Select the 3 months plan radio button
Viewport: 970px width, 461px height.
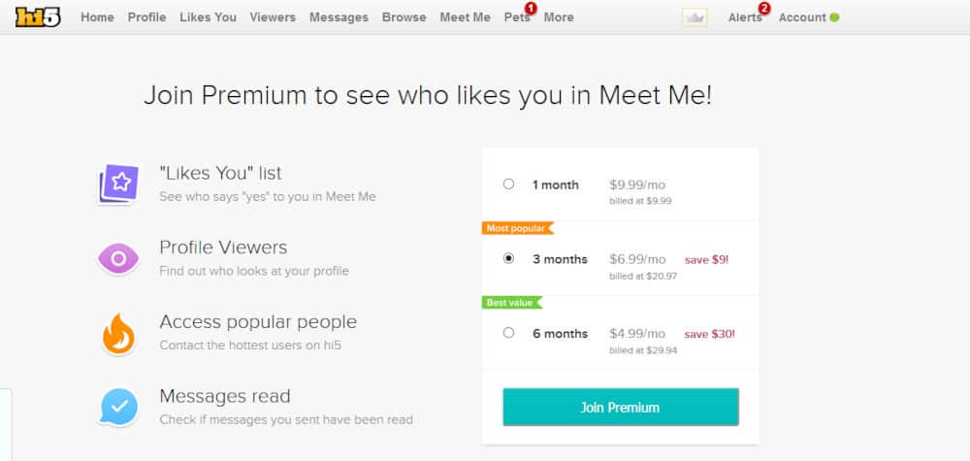coord(508,259)
